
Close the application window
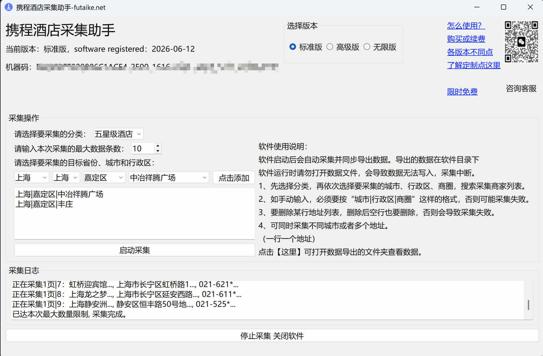[530, 7]
